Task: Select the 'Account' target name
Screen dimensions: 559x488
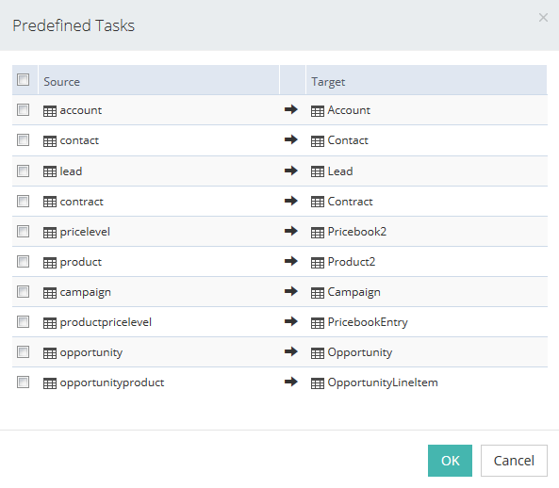Action: [x=349, y=110]
